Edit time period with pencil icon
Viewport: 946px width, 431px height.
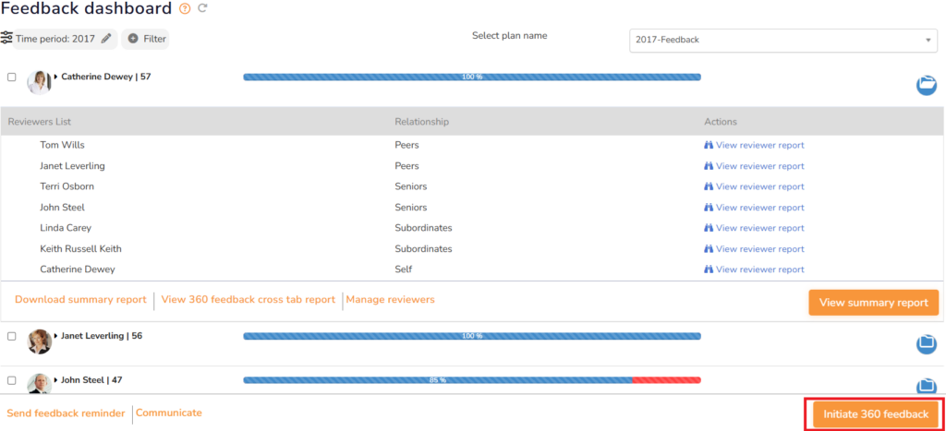106,39
